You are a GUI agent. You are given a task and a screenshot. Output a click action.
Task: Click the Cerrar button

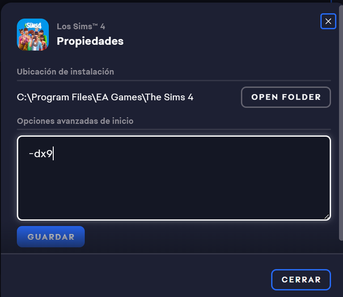[x=301, y=279]
